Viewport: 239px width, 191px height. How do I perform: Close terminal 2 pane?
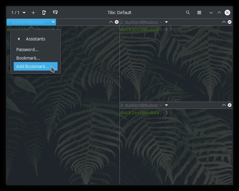[229, 22]
